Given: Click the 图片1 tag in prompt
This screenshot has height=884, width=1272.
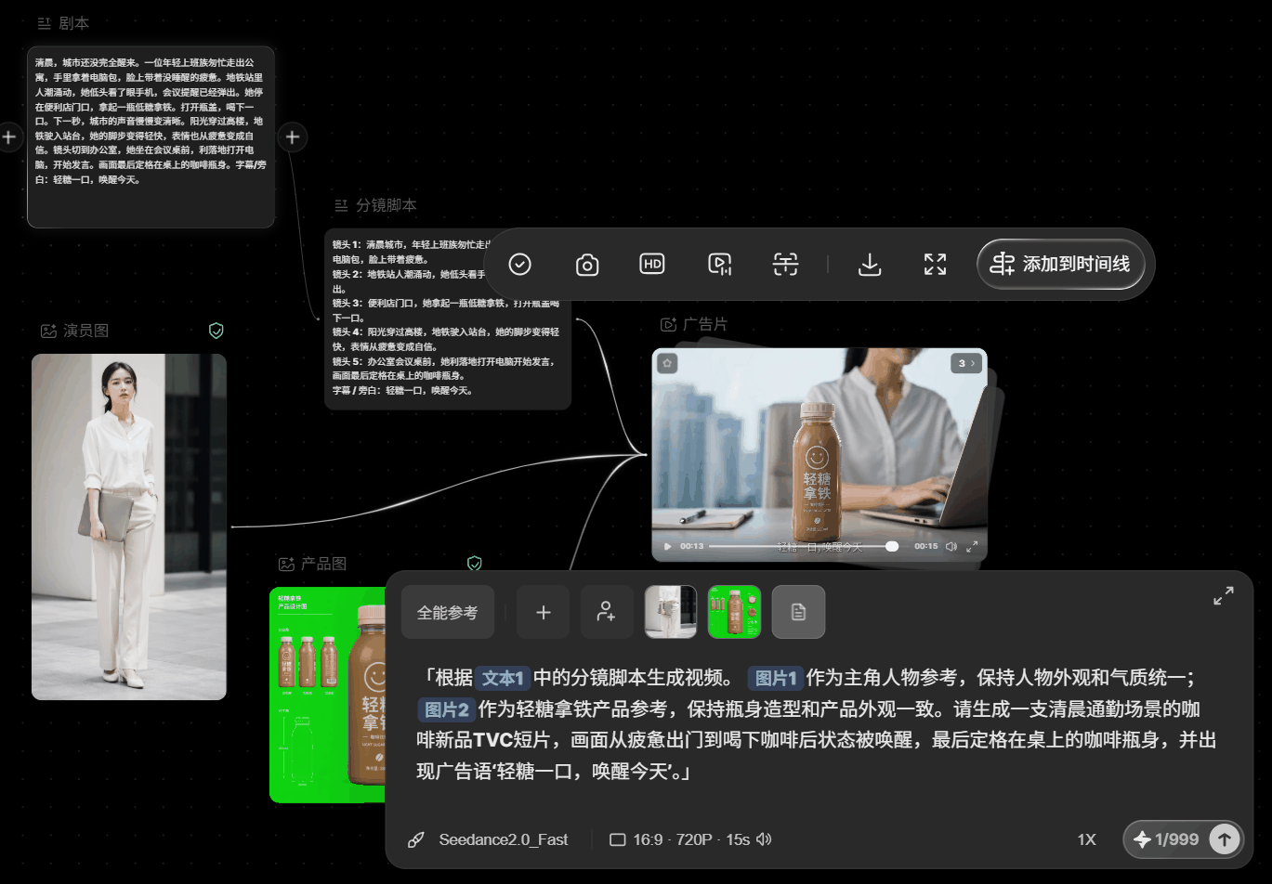Looking at the screenshot, I should 775,678.
